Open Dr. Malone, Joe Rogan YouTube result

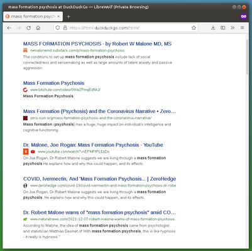click(93, 145)
